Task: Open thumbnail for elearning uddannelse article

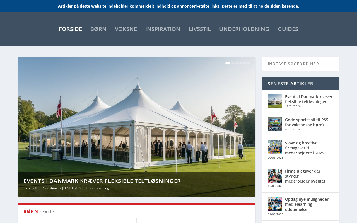Action: [x=275, y=204]
